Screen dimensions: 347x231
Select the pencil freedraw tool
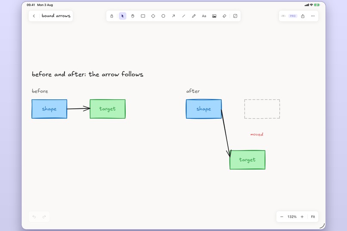coord(194,16)
